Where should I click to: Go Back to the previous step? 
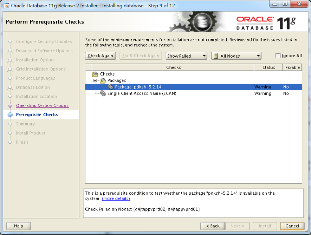(213, 226)
